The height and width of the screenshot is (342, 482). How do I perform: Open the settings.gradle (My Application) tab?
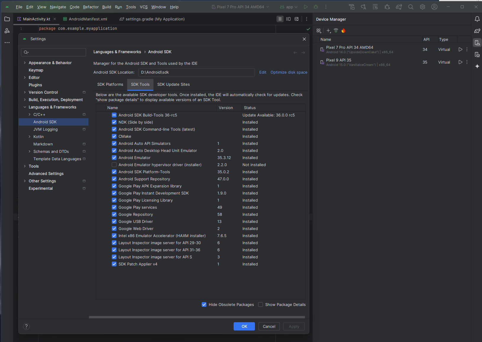point(152,19)
